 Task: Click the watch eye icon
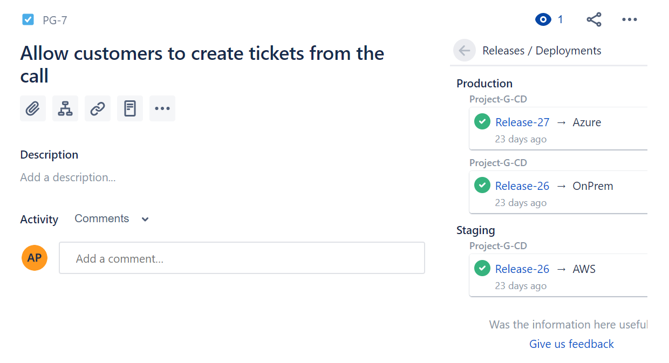[x=543, y=19]
